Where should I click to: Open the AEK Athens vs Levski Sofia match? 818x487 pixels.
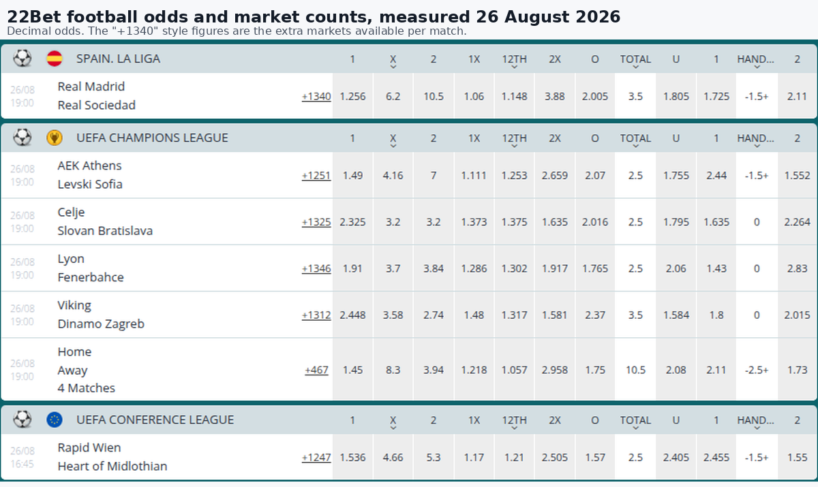(90, 175)
